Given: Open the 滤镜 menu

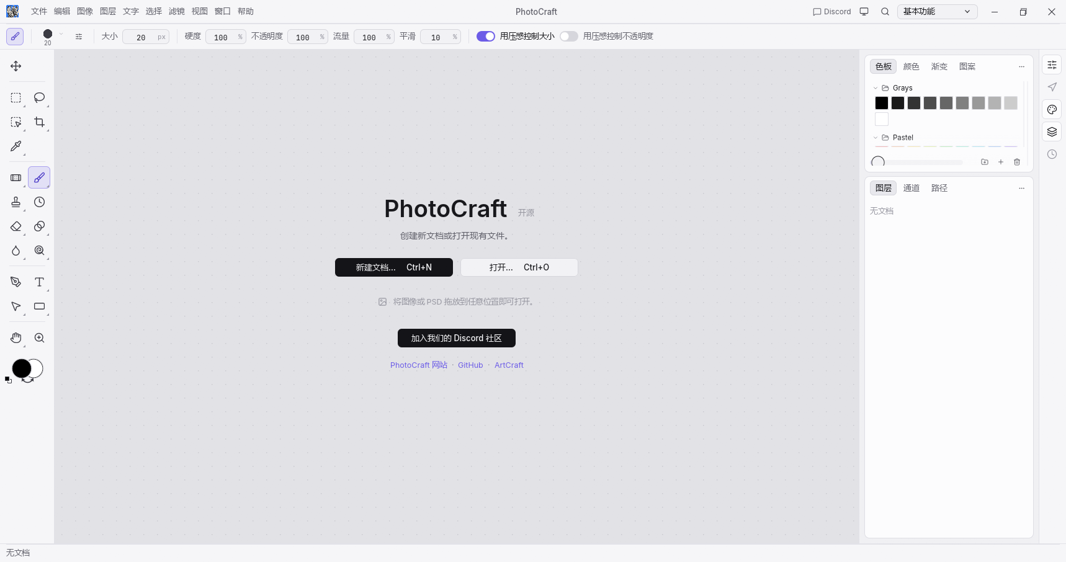Looking at the screenshot, I should click(x=177, y=11).
